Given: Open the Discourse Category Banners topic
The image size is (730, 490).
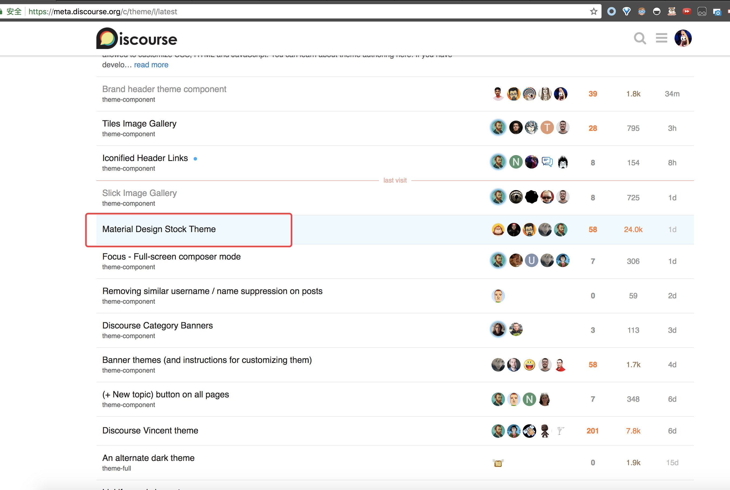Looking at the screenshot, I should click(x=157, y=325).
